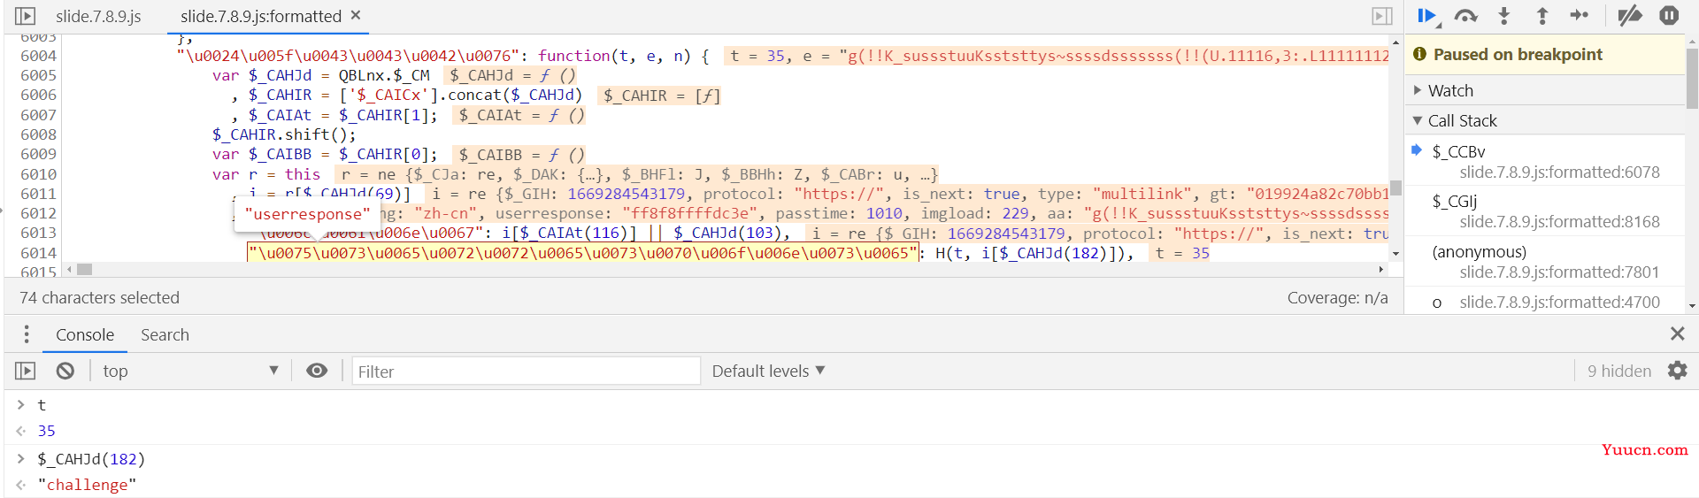Open the Default levels dropdown
The image size is (1699, 498).
pos(768,371)
